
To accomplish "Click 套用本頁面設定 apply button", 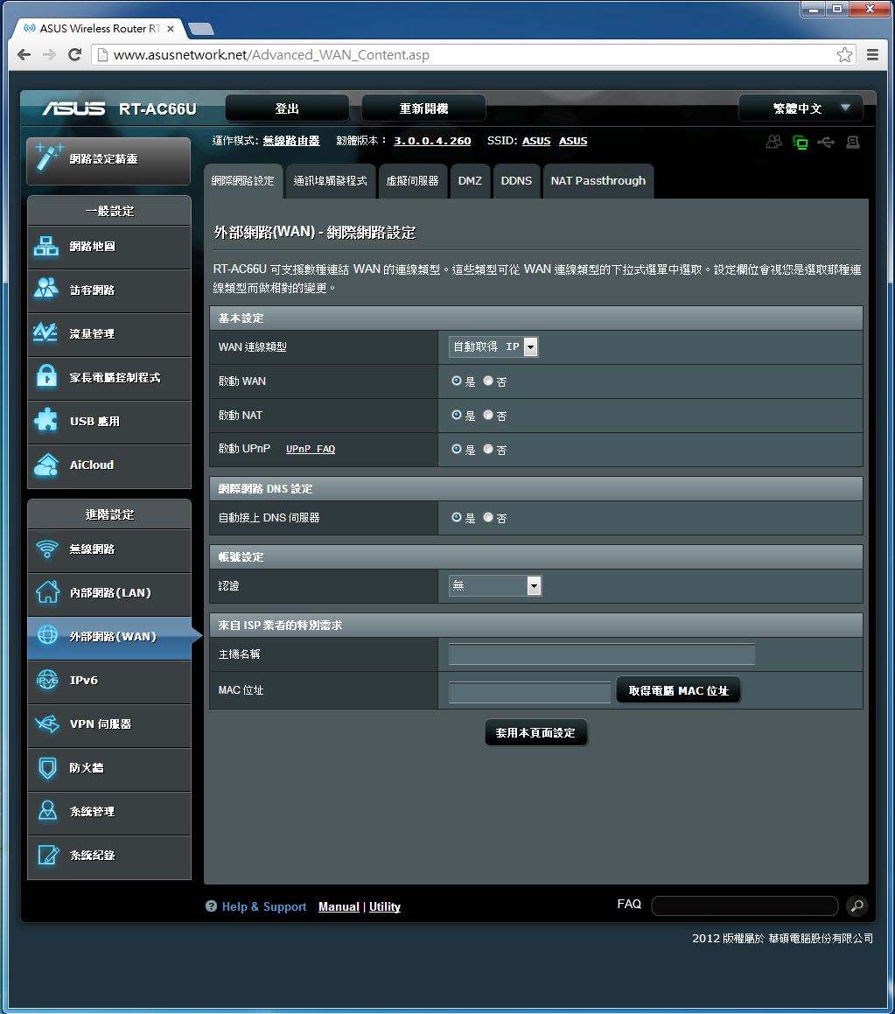I will pyautogui.click(x=535, y=733).
